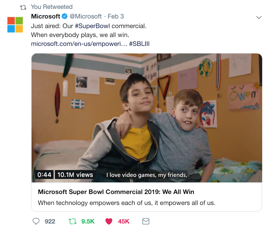Click the 9.5K retweet count
This screenshot has width=267, height=229.
pyautogui.click(x=88, y=221)
